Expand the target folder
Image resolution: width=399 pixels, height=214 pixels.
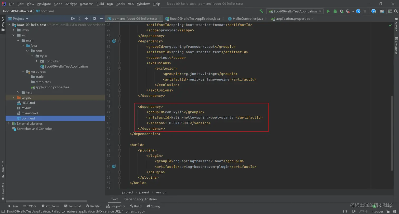(13, 98)
